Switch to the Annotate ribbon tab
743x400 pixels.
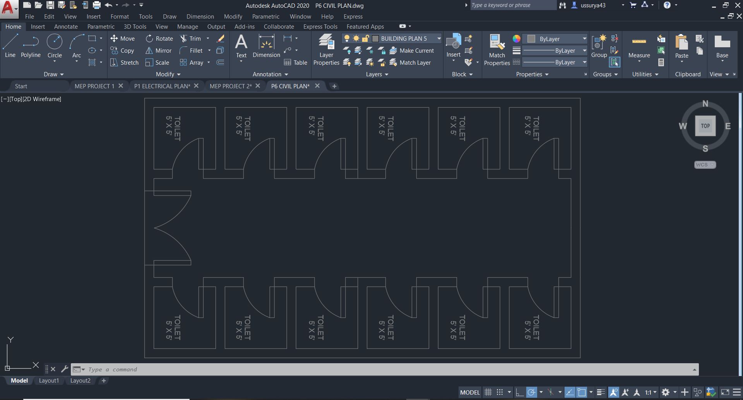[66, 26]
